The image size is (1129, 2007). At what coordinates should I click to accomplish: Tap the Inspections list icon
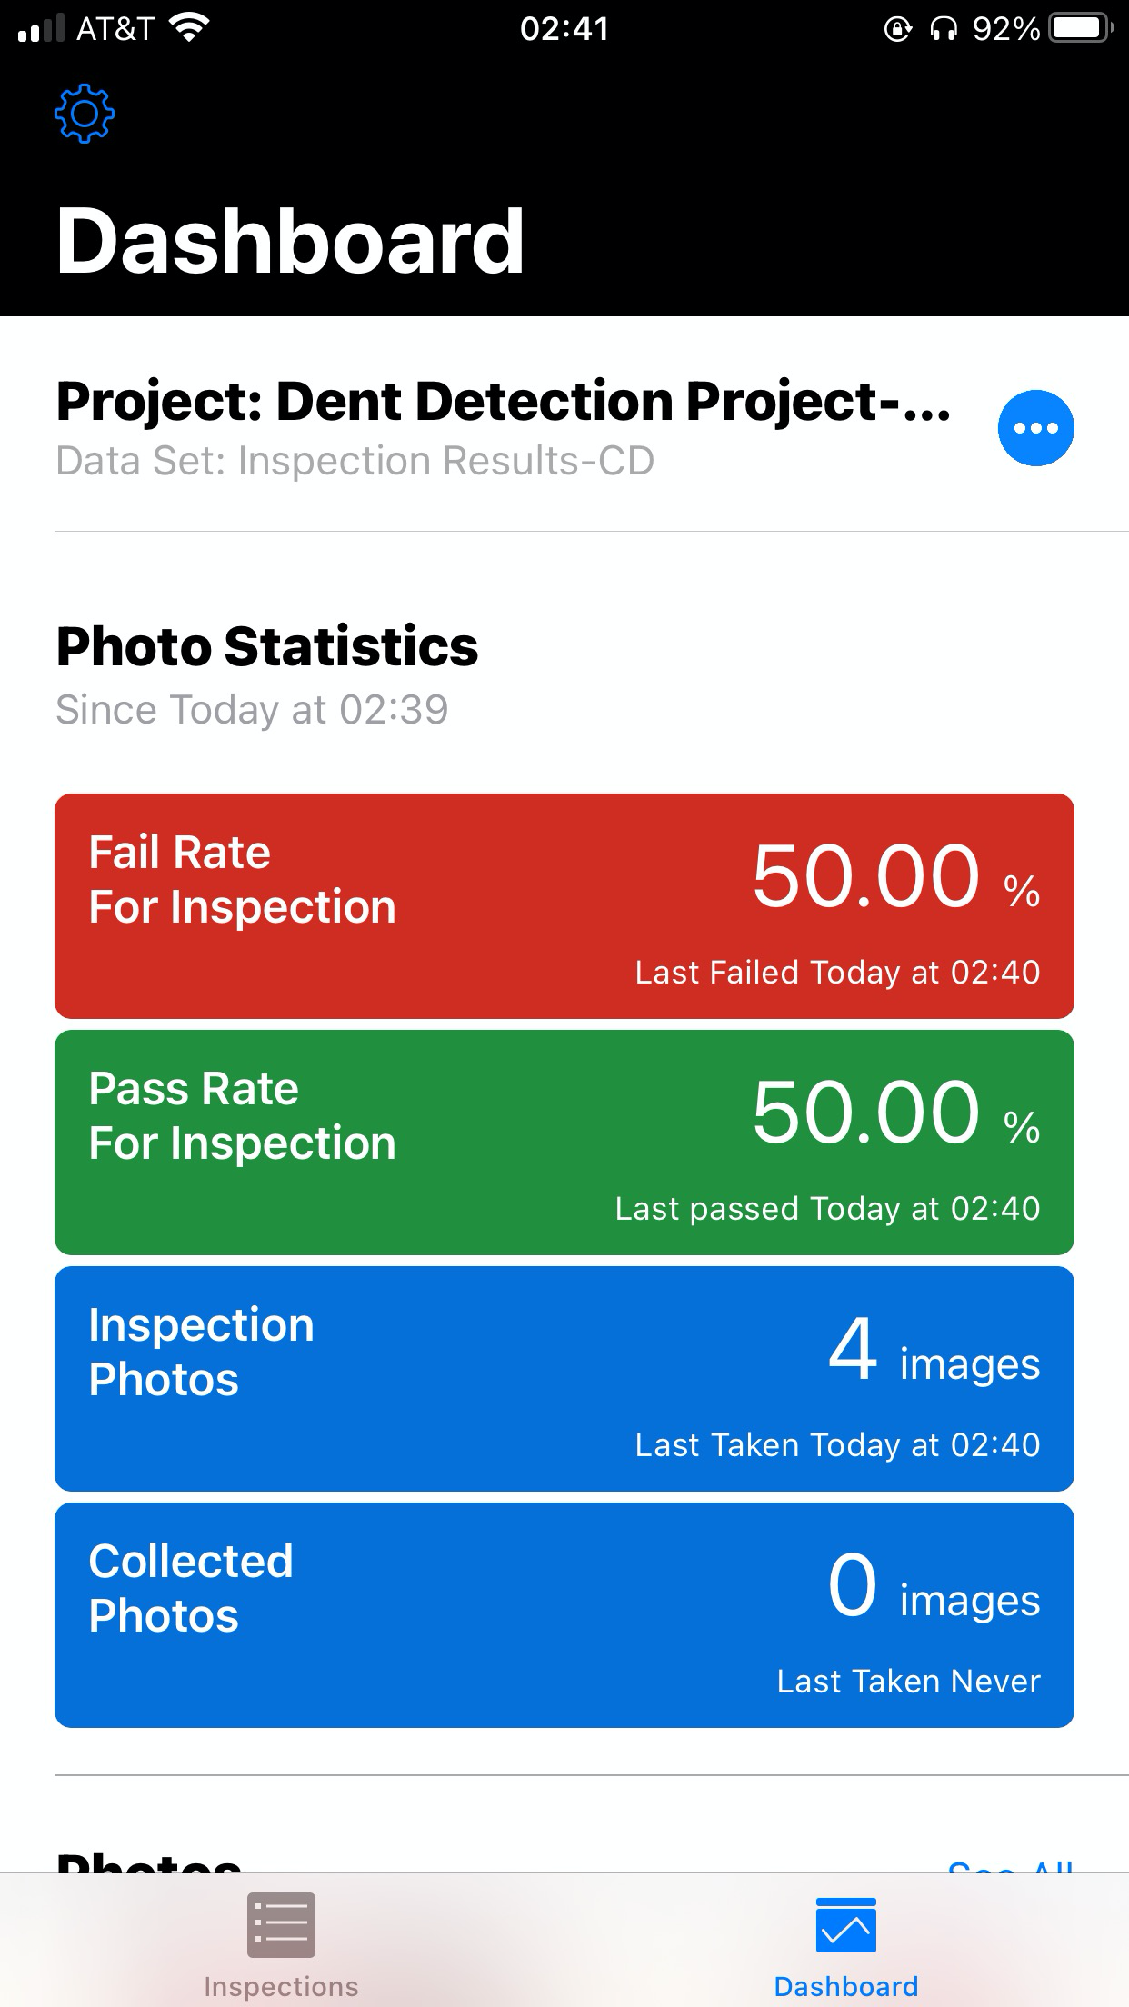[281, 1924]
